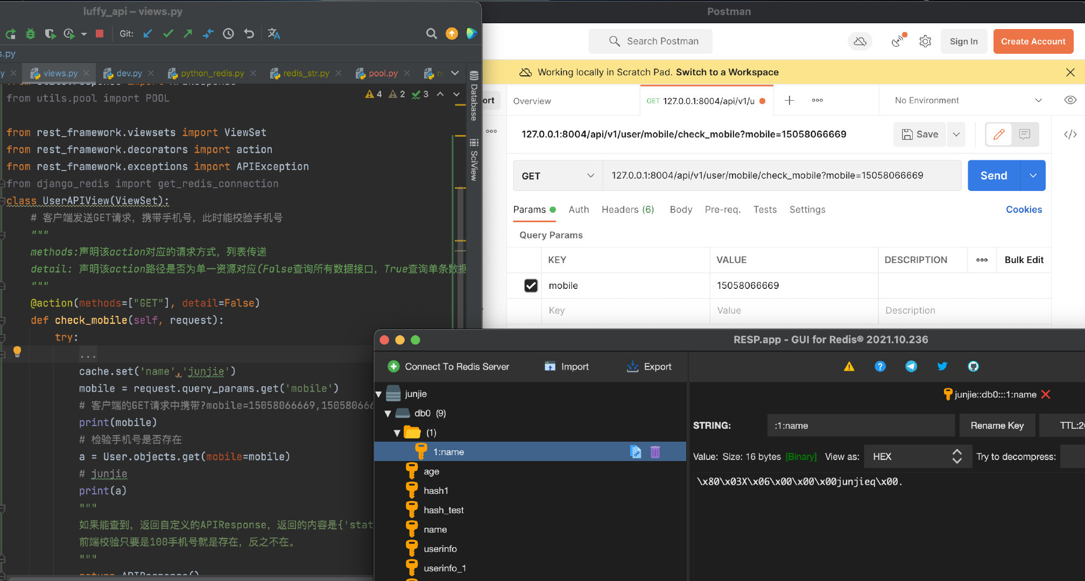Click the Cookies link

pyautogui.click(x=1024, y=210)
